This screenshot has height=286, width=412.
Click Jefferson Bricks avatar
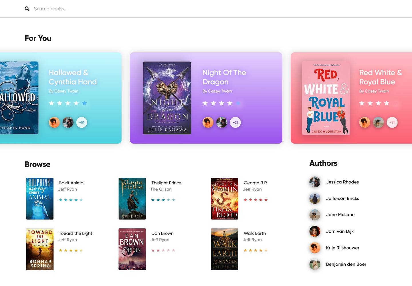tap(315, 199)
